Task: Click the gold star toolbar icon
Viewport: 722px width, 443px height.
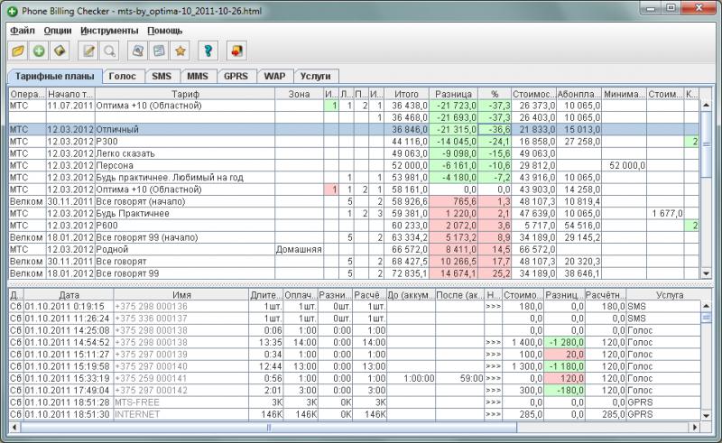Action: [x=180, y=51]
